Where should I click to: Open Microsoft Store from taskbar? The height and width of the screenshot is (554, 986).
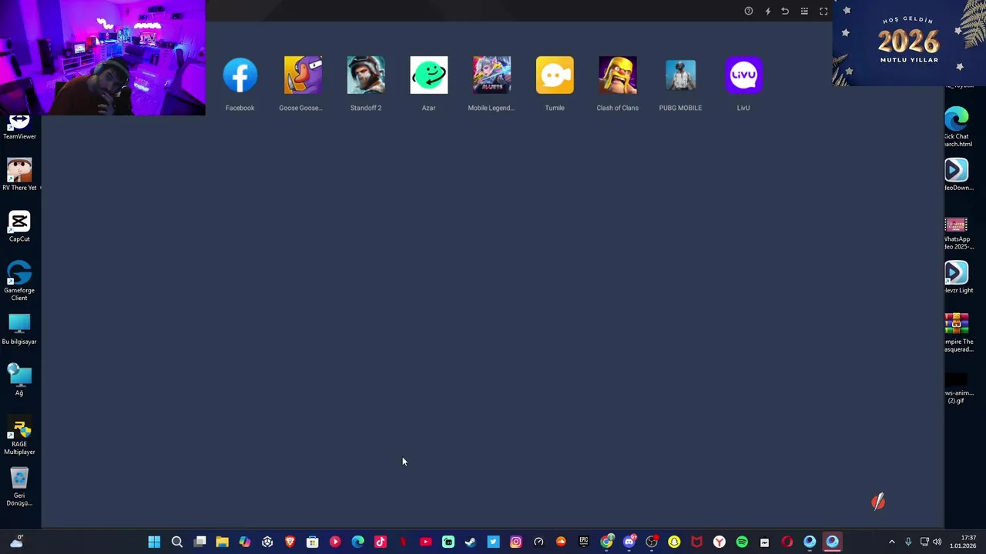312,542
